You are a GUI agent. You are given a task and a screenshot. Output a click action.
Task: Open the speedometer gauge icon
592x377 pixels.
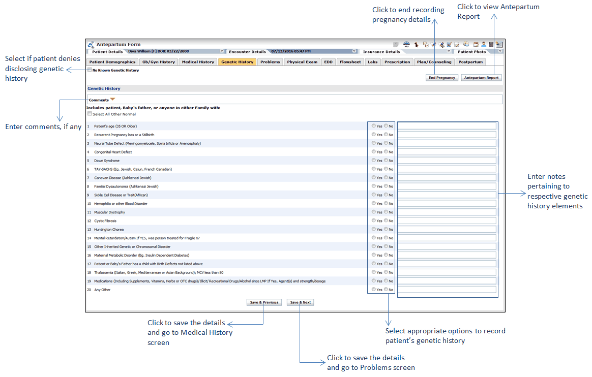coord(406,44)
